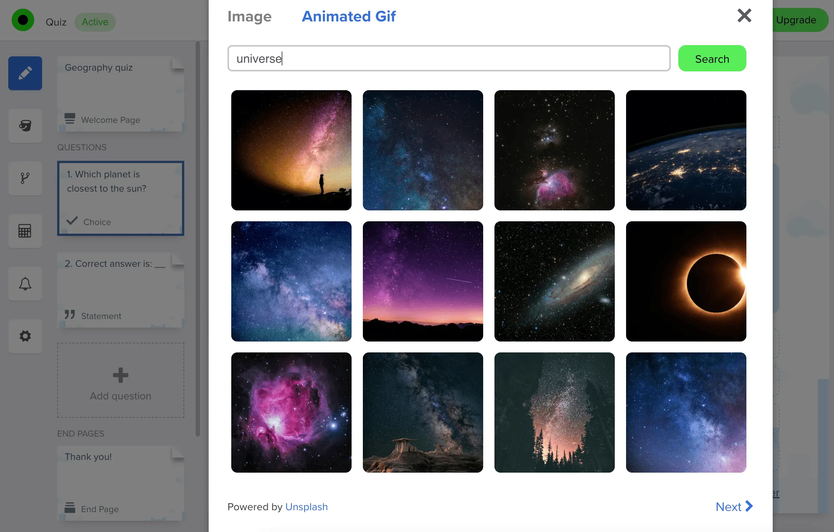Screen dimensions: 834x532
Task: Switch to the Animated Gif tab
Action: (349, 16)
